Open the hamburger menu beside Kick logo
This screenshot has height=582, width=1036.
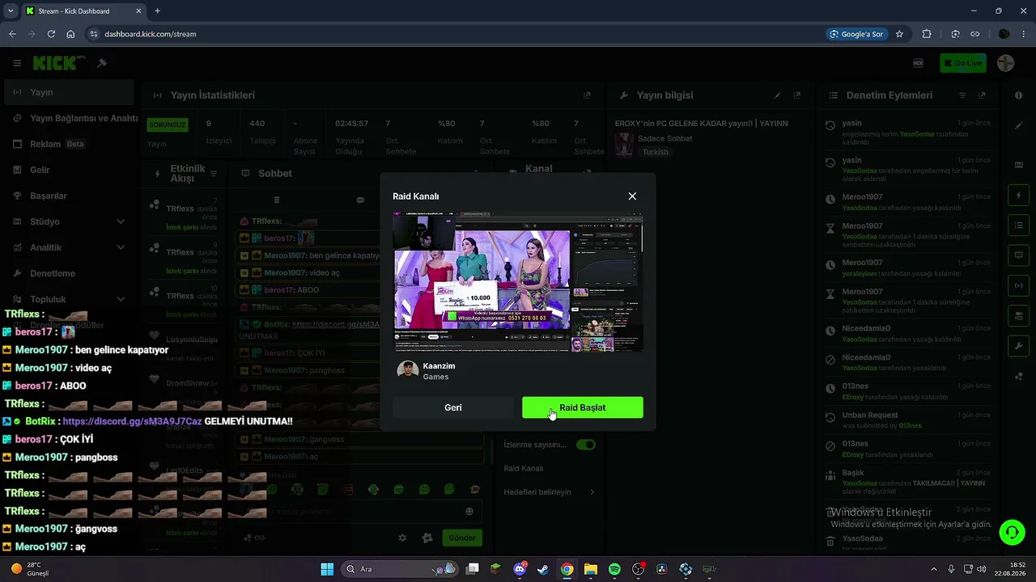[17, 63]
